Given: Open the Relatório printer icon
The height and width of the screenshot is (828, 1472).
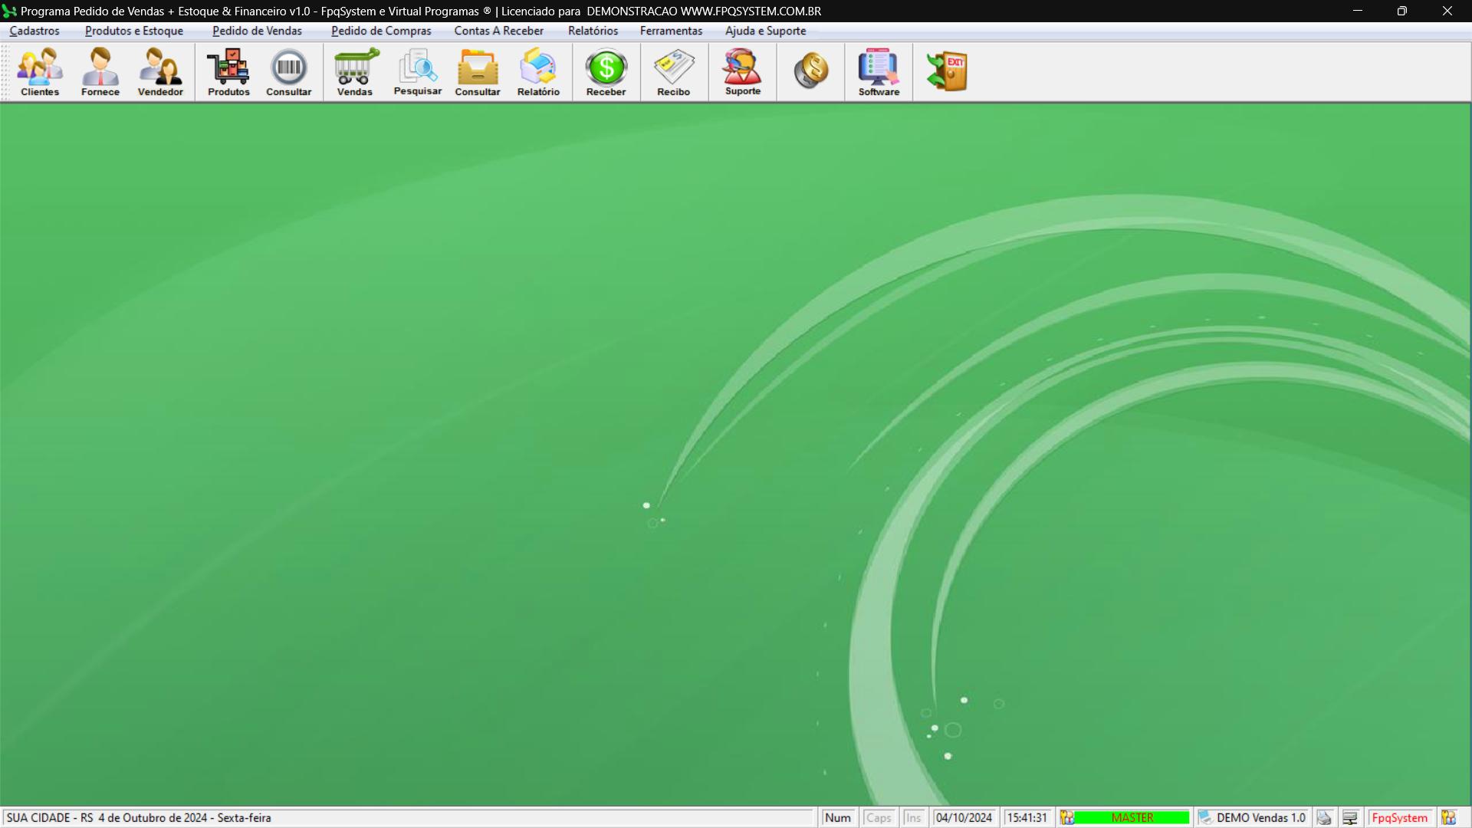Looking at the screenshot, I should coord(538,72).
